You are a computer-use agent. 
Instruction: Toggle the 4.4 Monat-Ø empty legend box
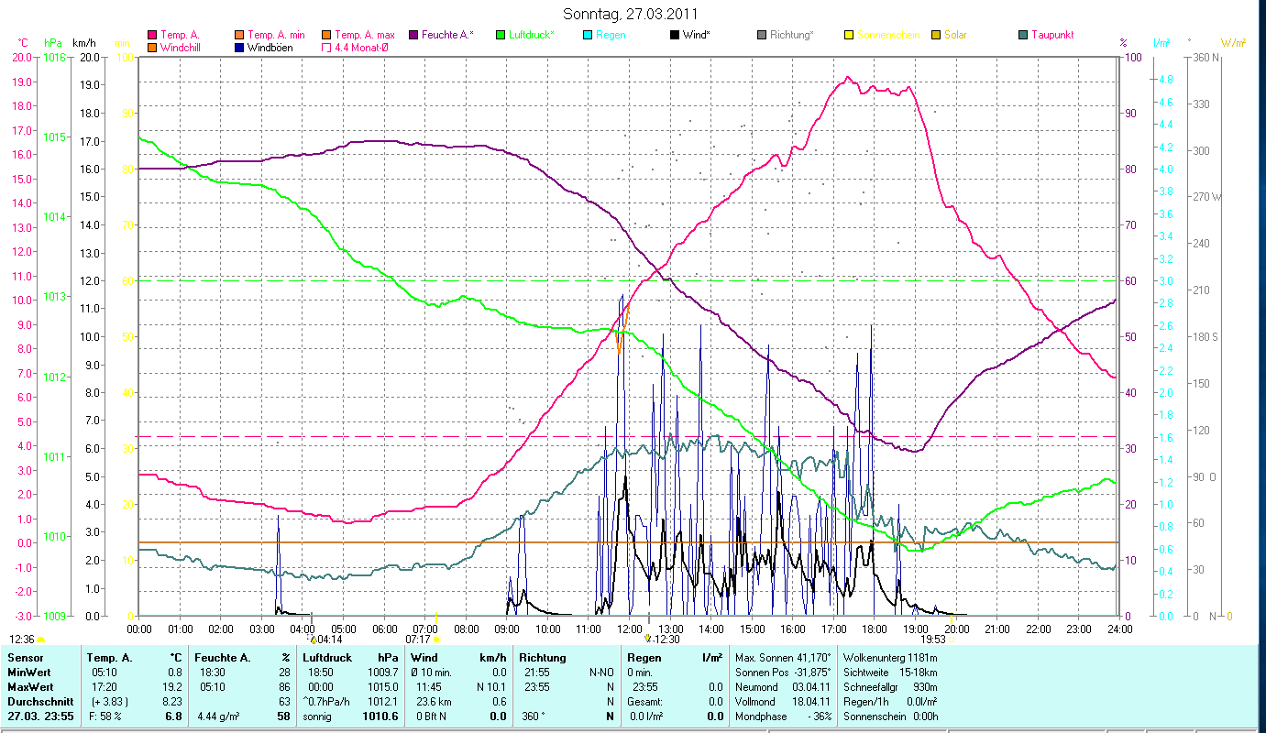point(326,48)
